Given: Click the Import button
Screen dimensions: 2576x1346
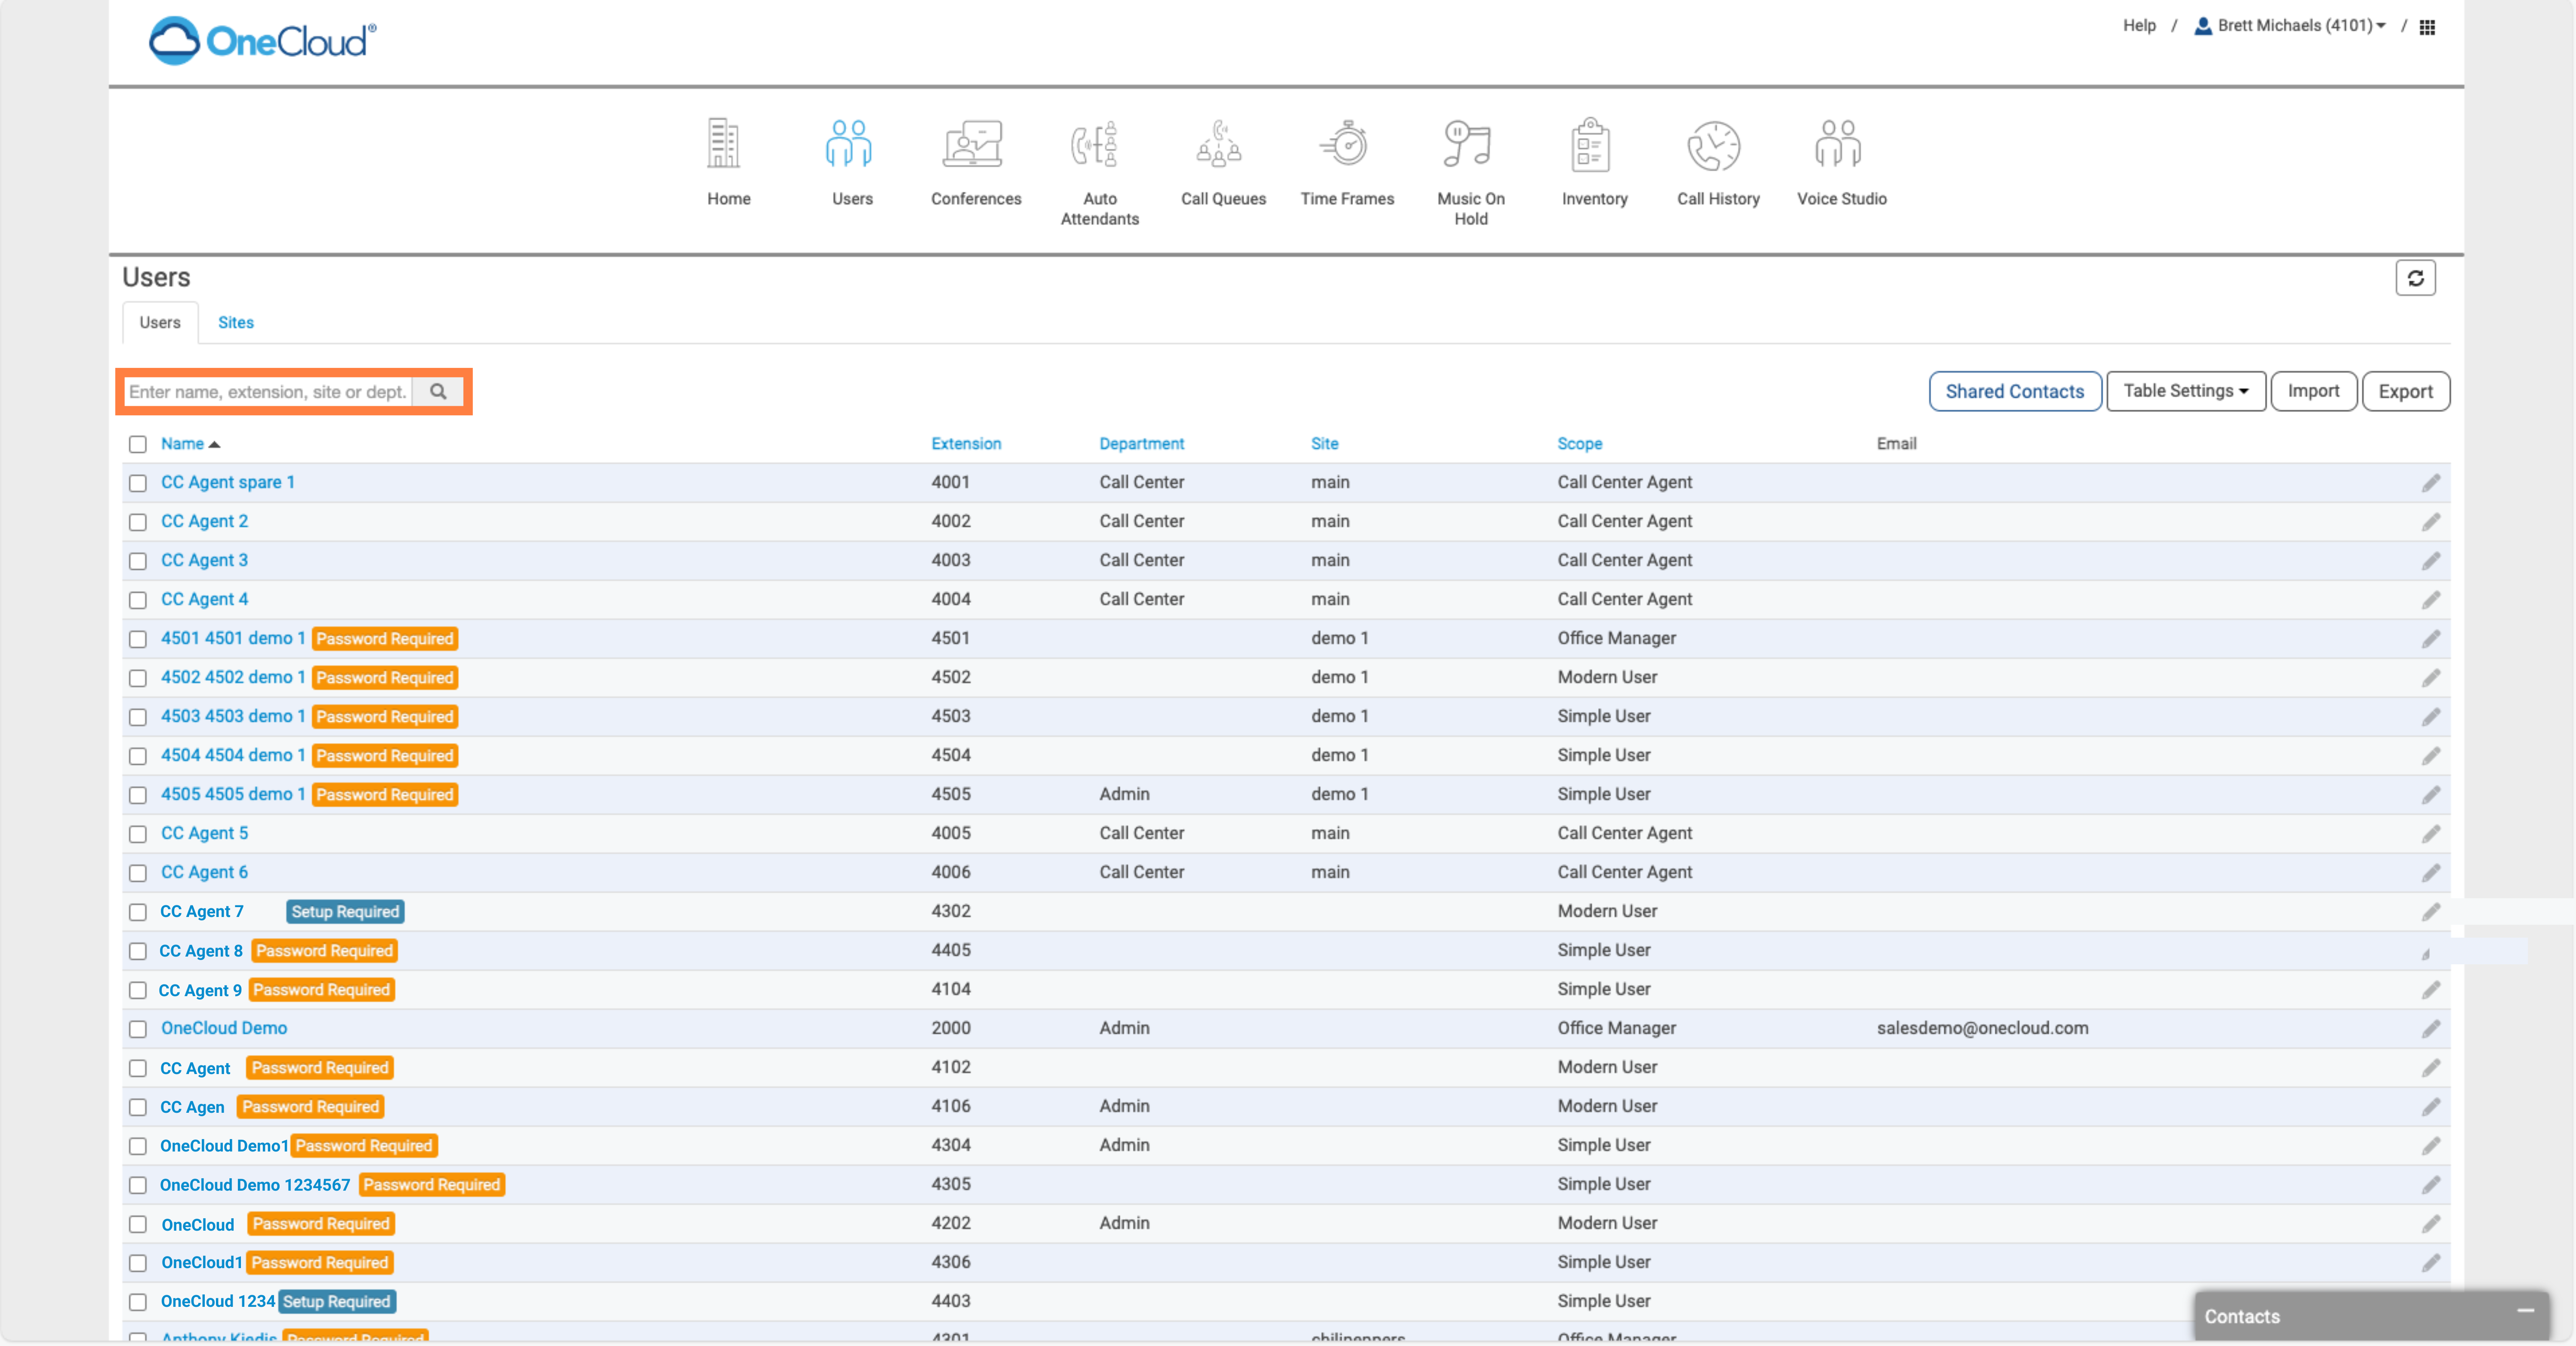Looking at the screenshot, I should pyautogui.click(x=2313, y=391).
